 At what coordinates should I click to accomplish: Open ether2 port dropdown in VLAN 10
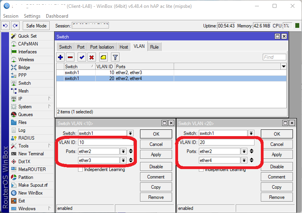click(123, 151)
